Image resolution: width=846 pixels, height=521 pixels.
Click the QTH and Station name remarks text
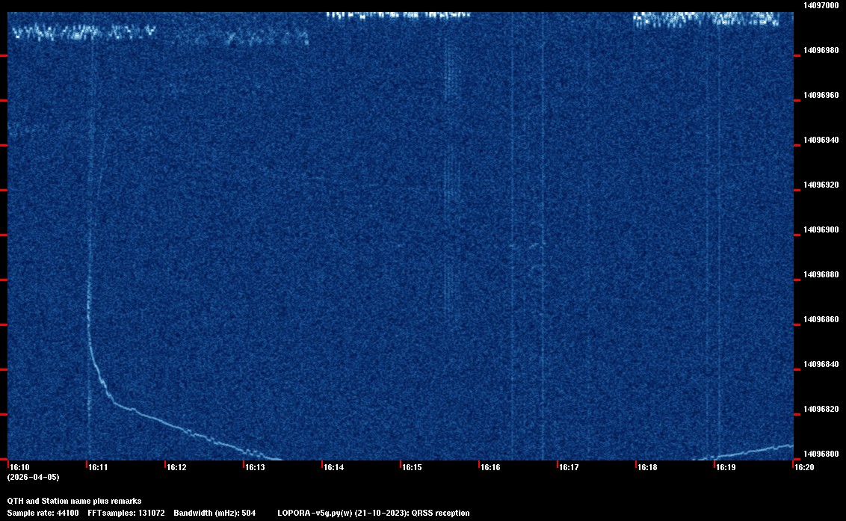point(74,501)
